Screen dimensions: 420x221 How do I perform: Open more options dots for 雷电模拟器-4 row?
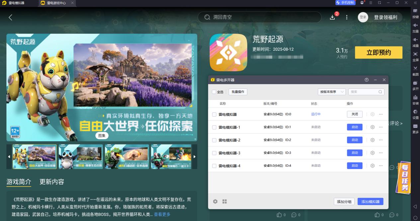[x=381, y=166]
